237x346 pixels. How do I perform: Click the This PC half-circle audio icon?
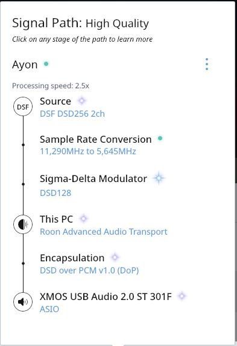click(23, 224)
